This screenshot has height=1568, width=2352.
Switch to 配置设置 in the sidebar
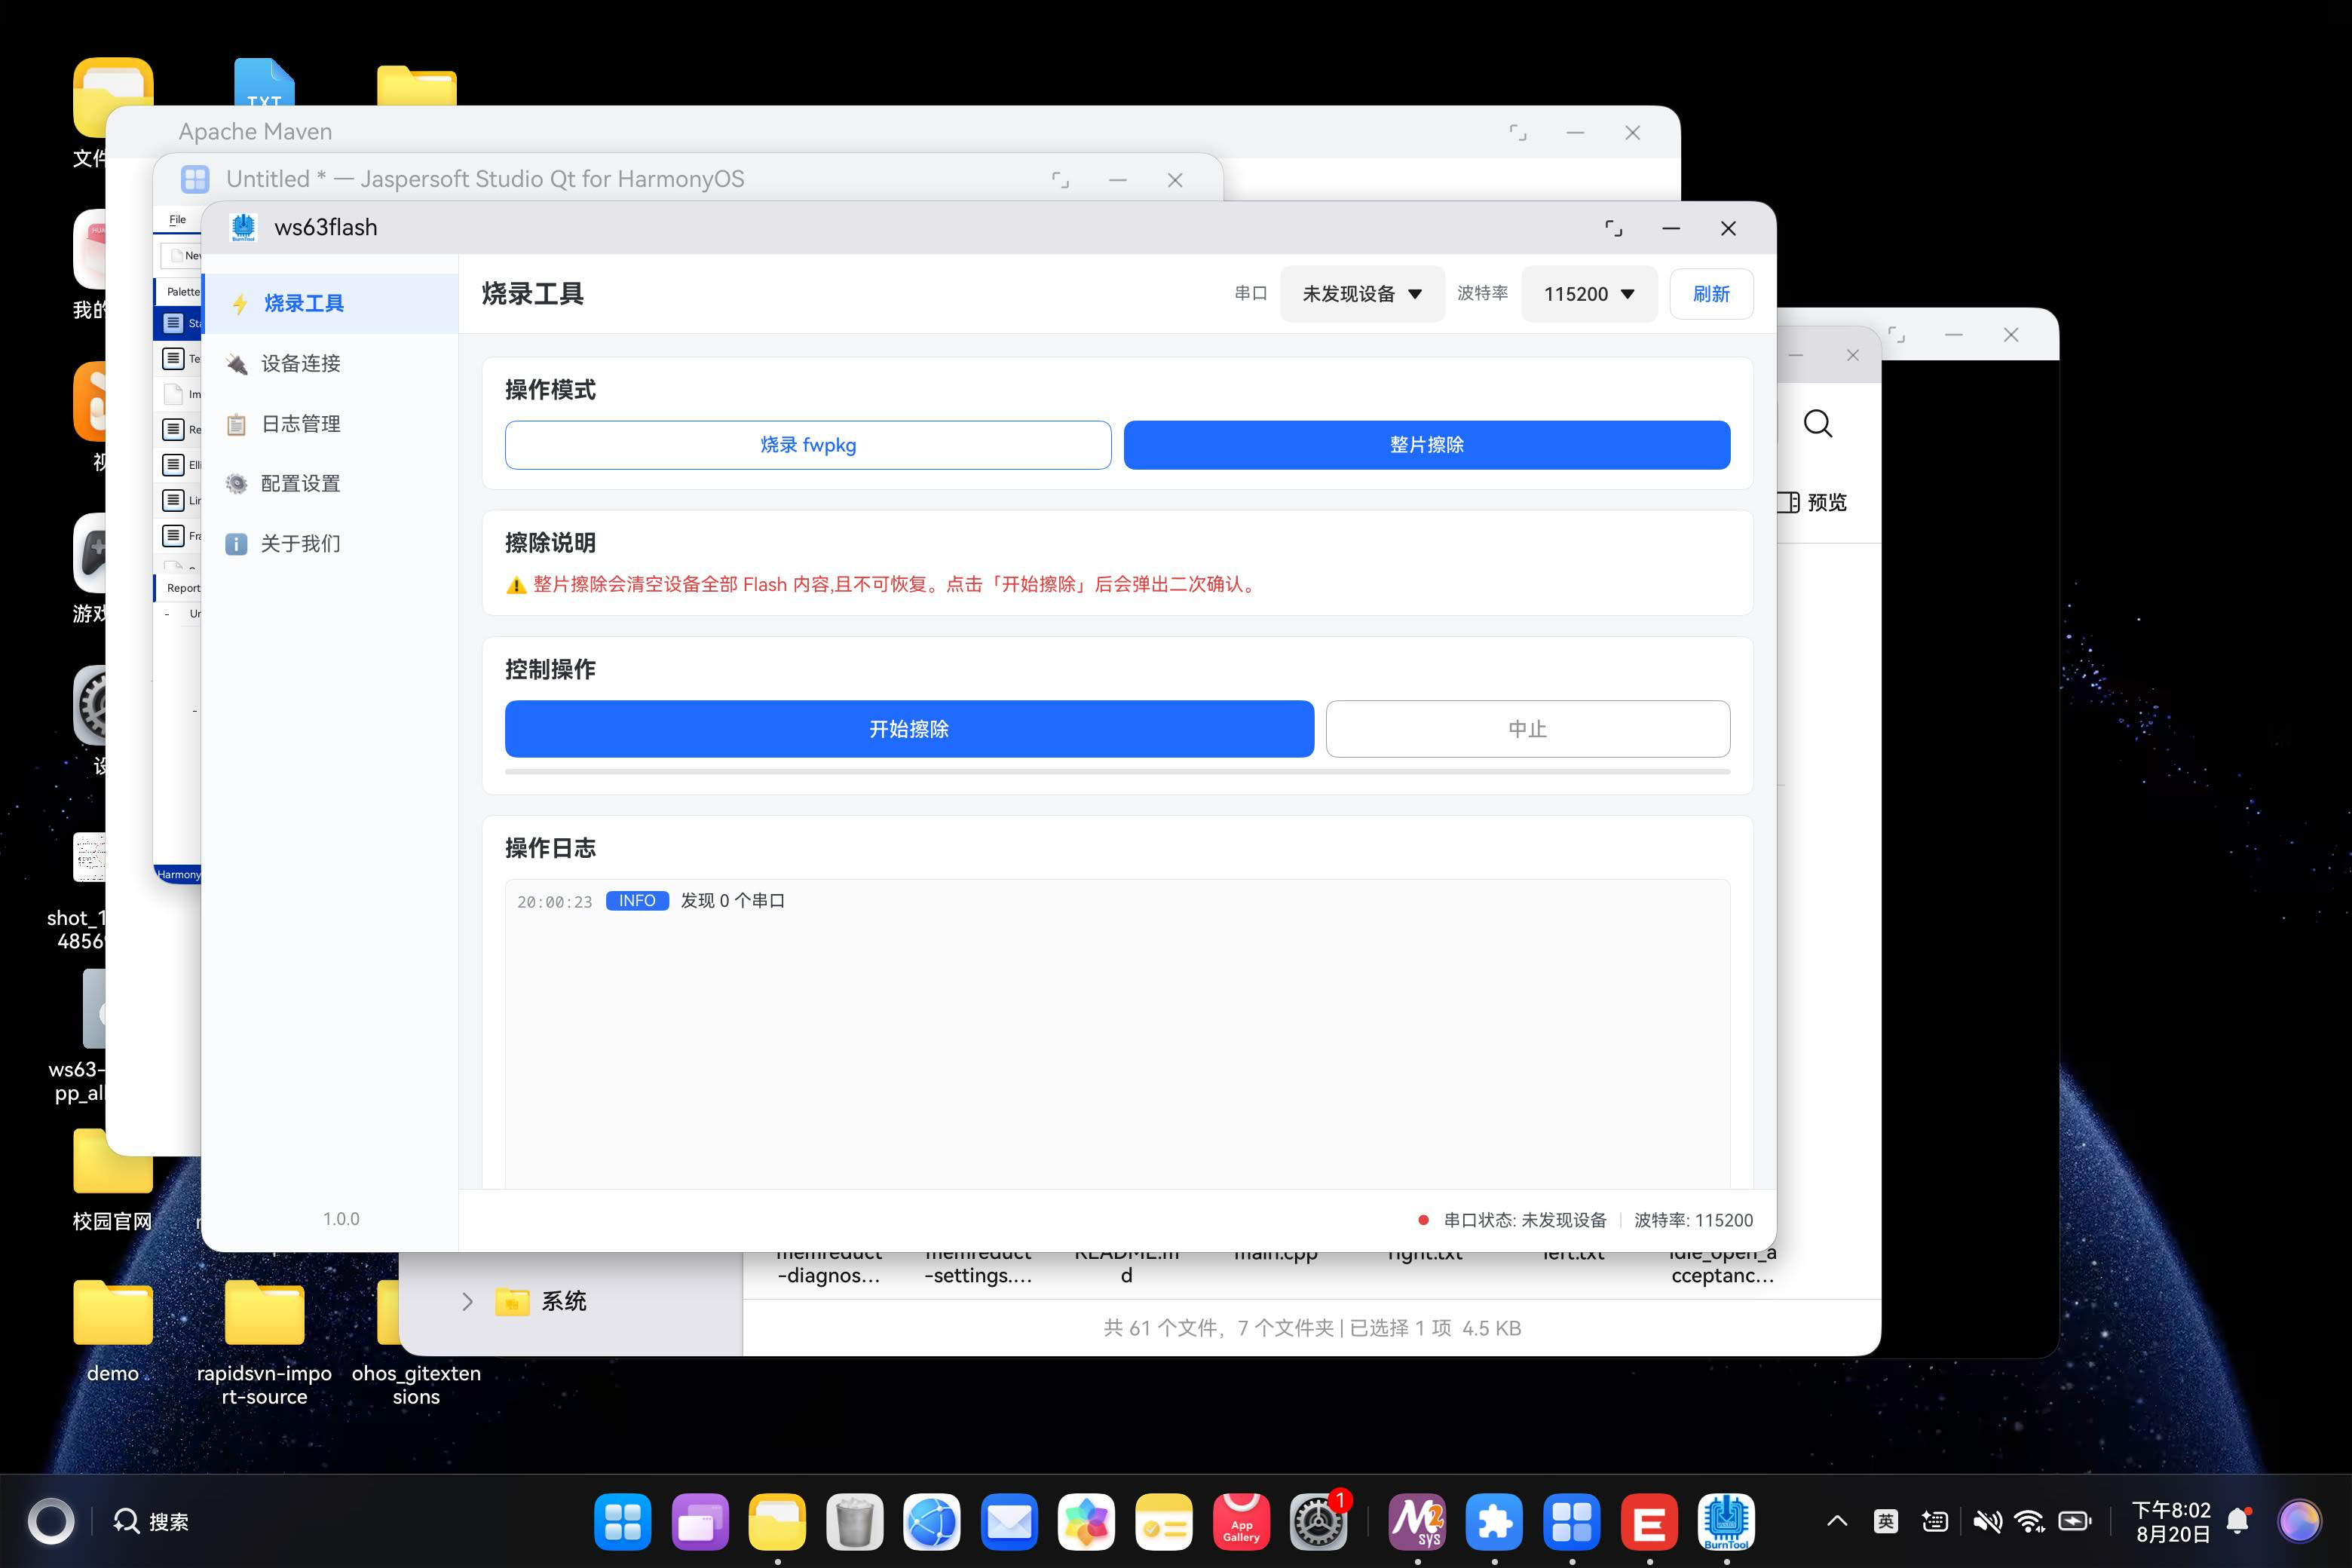[x=330, y=484]
